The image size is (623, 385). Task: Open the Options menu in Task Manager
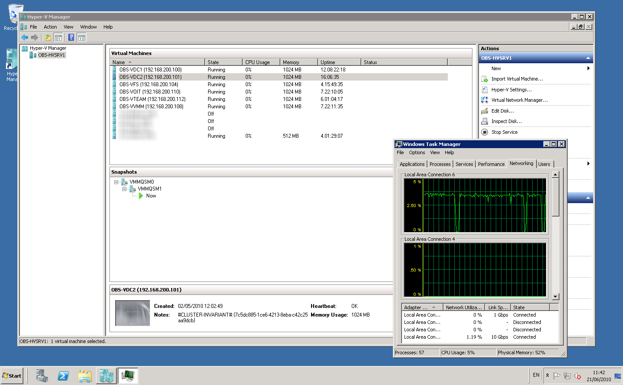click(417, 152)
